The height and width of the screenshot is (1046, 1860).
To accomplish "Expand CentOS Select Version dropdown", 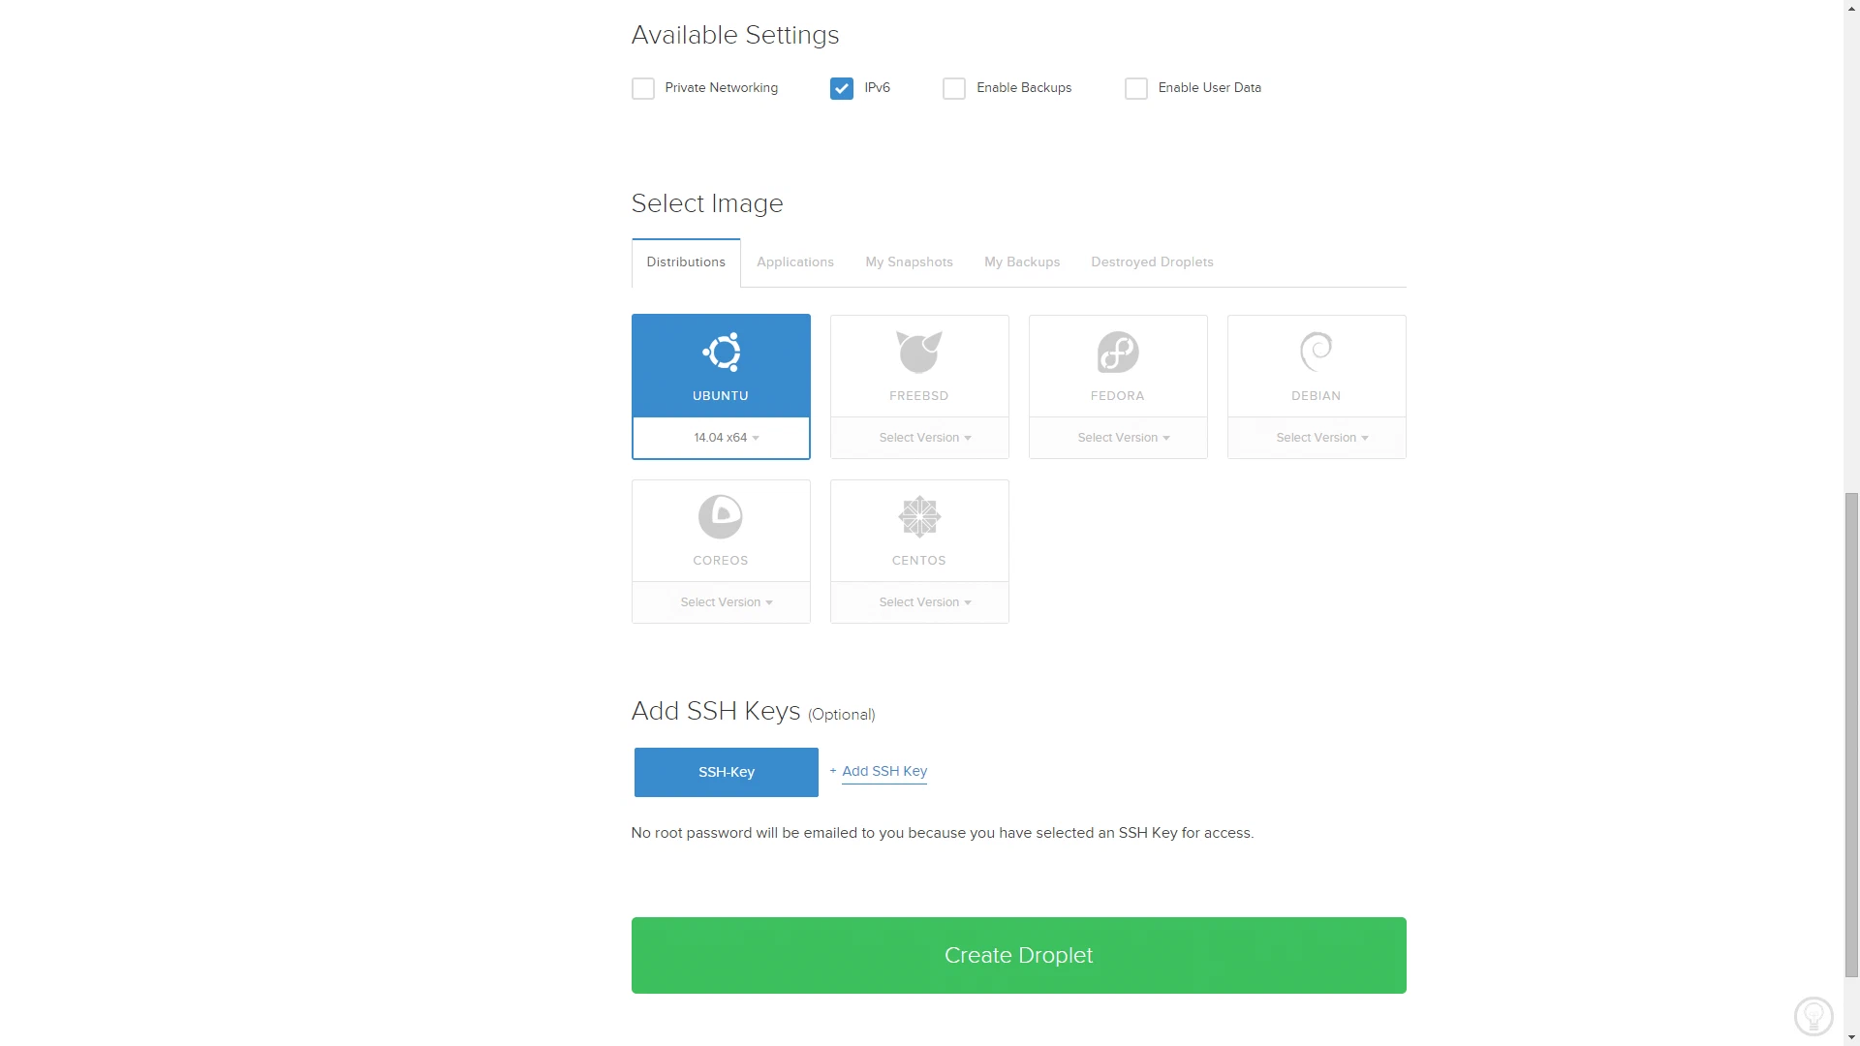I will [x=919, y=602].
